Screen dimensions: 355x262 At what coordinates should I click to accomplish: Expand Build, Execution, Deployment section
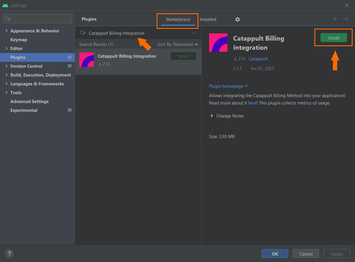[x=6, y=75]
